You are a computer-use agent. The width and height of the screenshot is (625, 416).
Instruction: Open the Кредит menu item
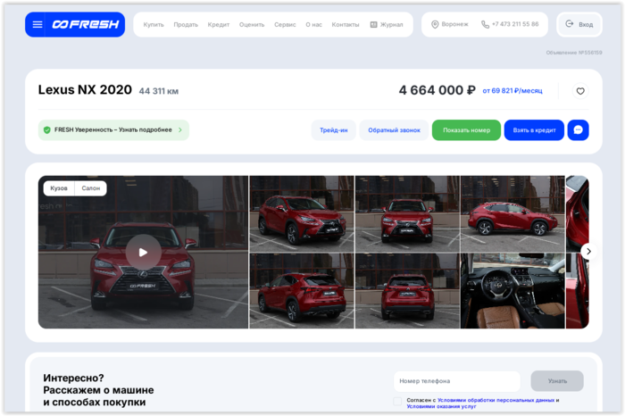219,25
